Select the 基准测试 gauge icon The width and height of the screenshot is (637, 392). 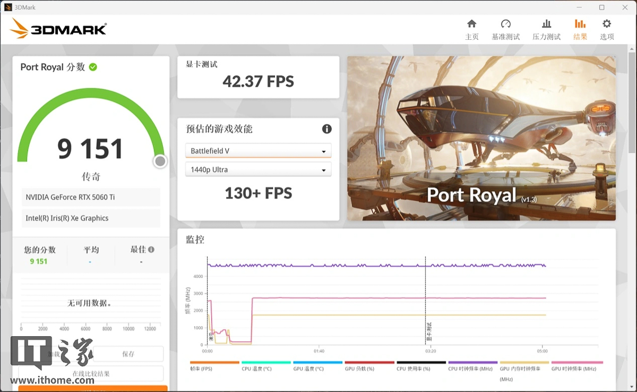[x=506, y=29]
